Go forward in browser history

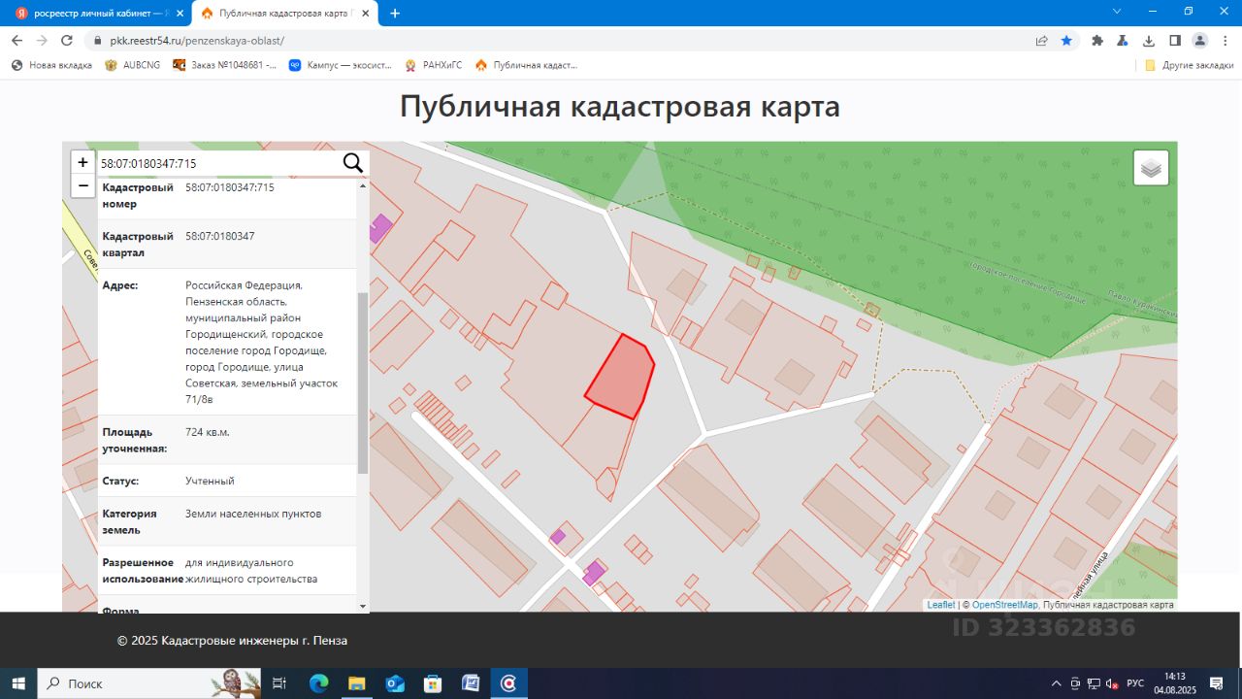click(42, 41)
